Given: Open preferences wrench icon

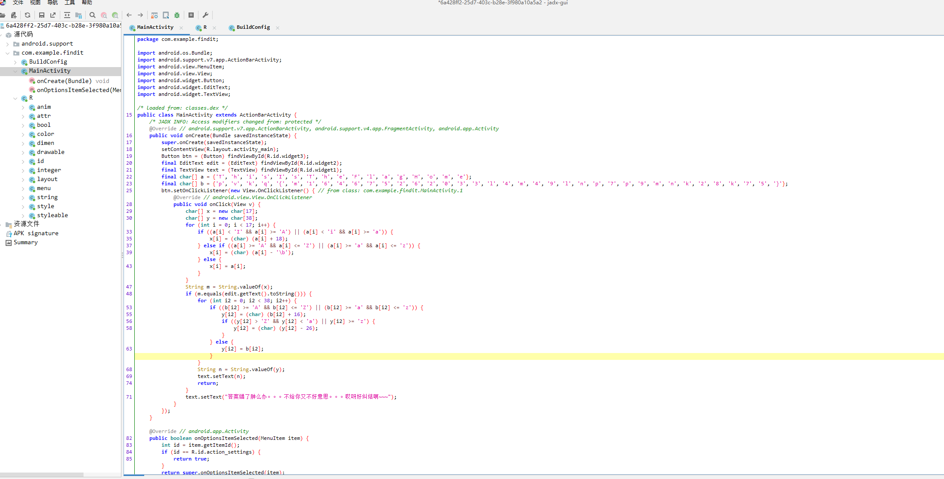Looking at the screenshot, I should [x=205, y=15].
